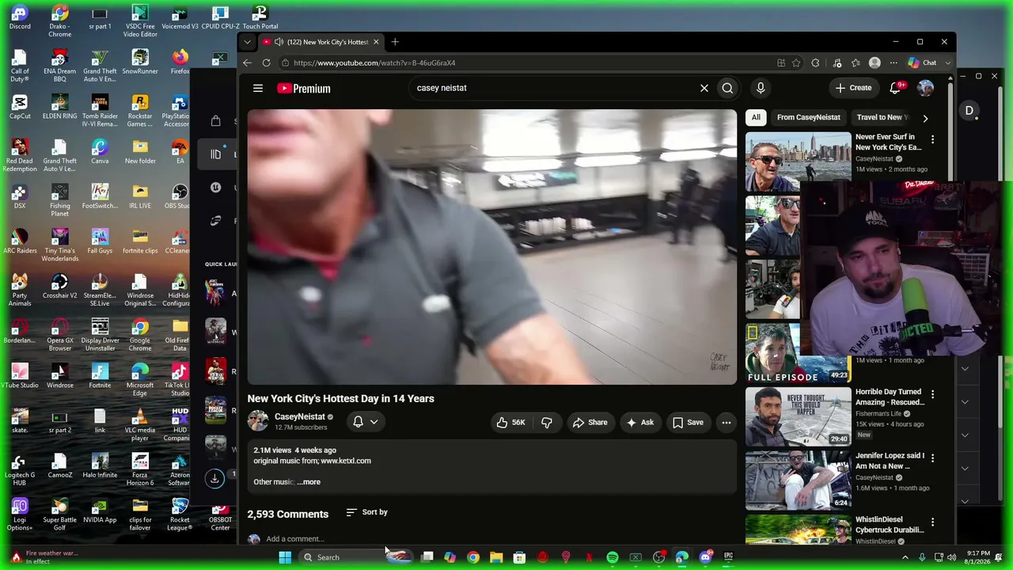Open the browser tab list dropdown

pyautogui.click(x=248, y=42)
